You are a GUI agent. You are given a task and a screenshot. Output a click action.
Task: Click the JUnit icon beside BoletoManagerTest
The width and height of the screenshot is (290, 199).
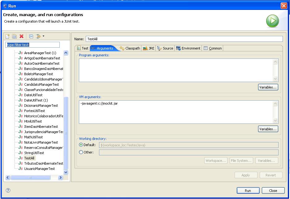pos(20,74)
